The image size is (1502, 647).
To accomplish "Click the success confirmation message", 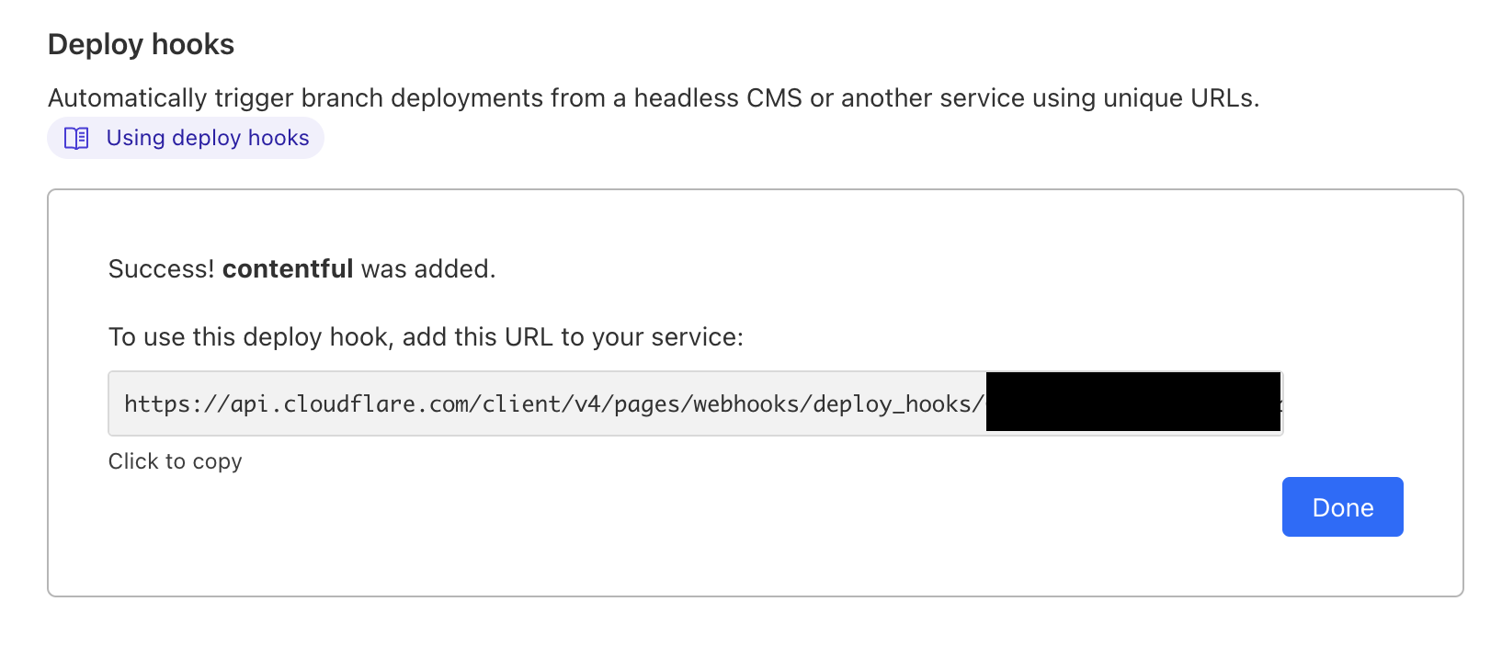I will click(302, 268).
